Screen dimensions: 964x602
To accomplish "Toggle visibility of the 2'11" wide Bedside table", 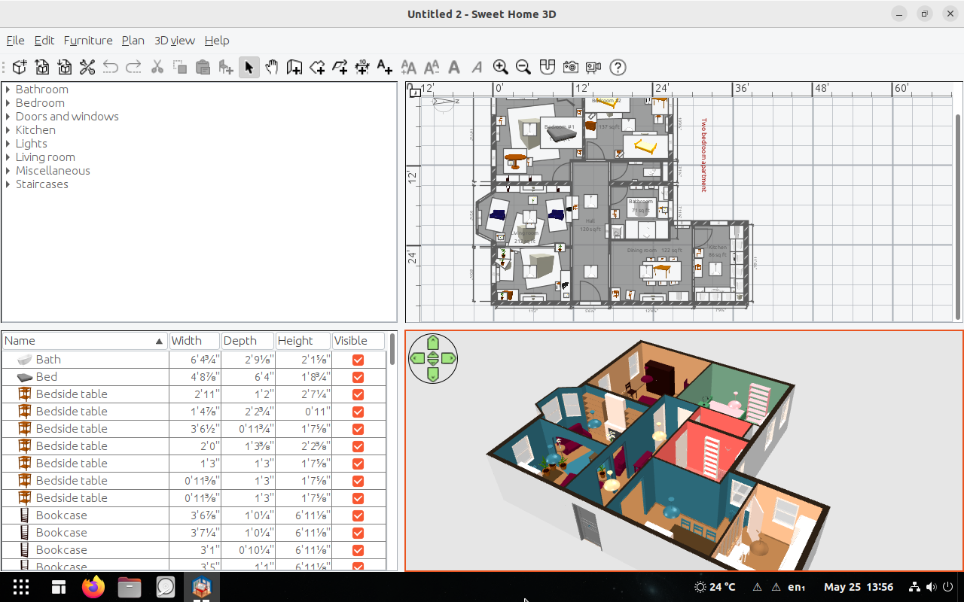I will click(x=358, y=394).
